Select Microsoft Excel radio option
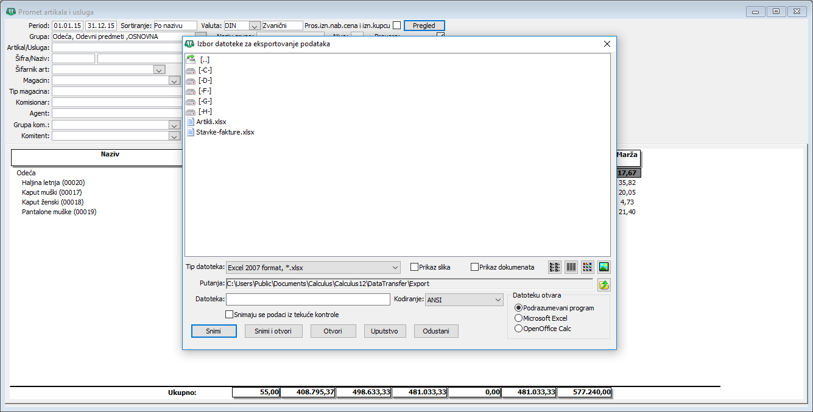Viewport: 813px width, 412px height. (519, 318)
